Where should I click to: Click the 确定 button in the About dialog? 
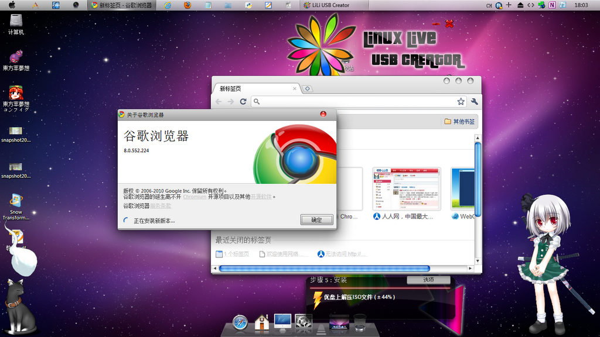tap(316, 220)
